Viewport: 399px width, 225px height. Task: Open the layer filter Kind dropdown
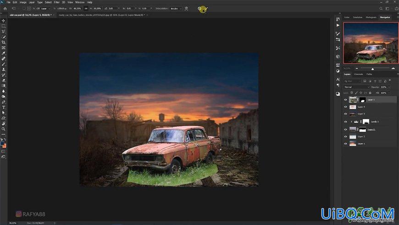352,81
